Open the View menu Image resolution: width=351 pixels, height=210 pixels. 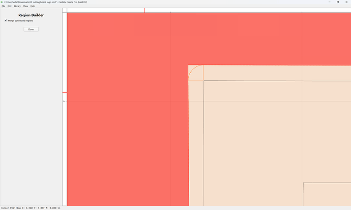[x=25, y=6]
